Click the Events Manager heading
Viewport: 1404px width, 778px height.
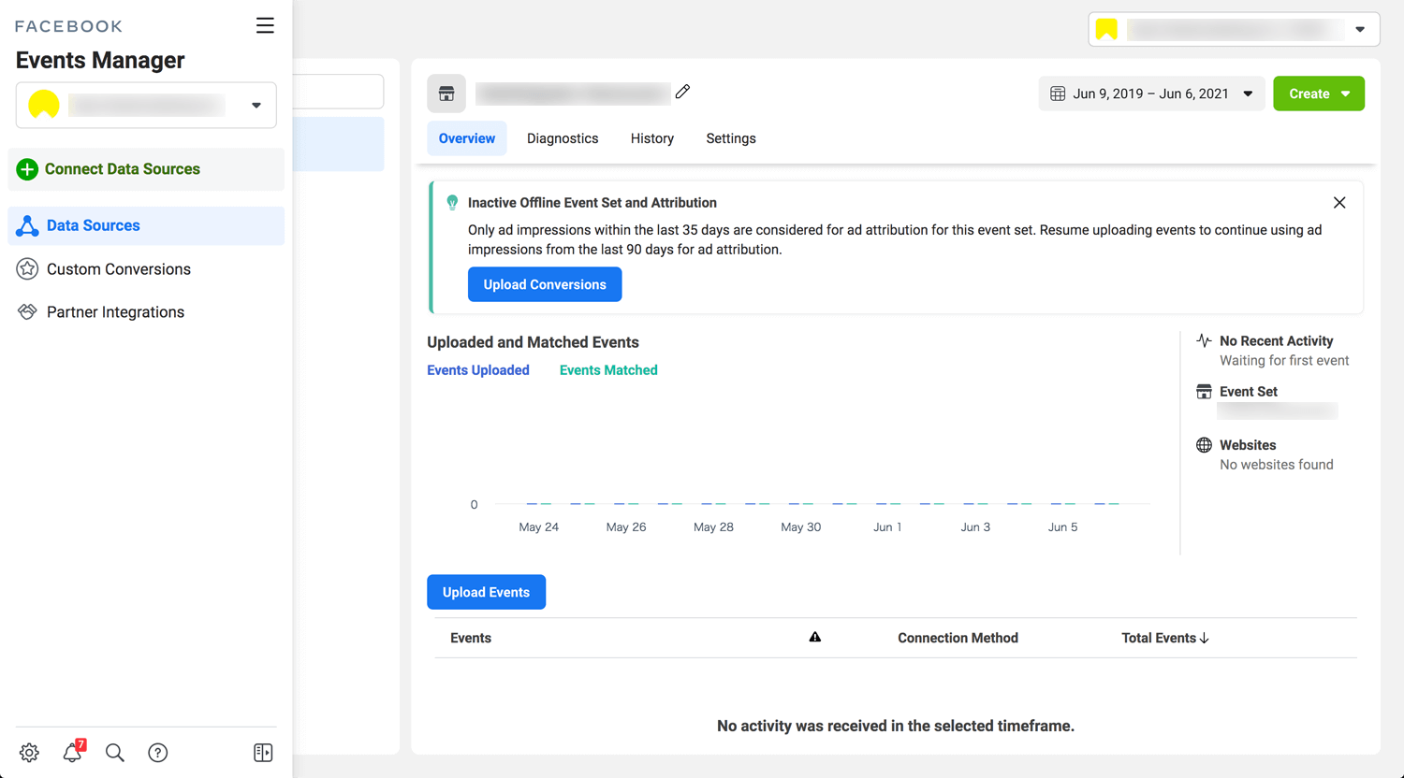pyautogui.click(x=100, y=60)
